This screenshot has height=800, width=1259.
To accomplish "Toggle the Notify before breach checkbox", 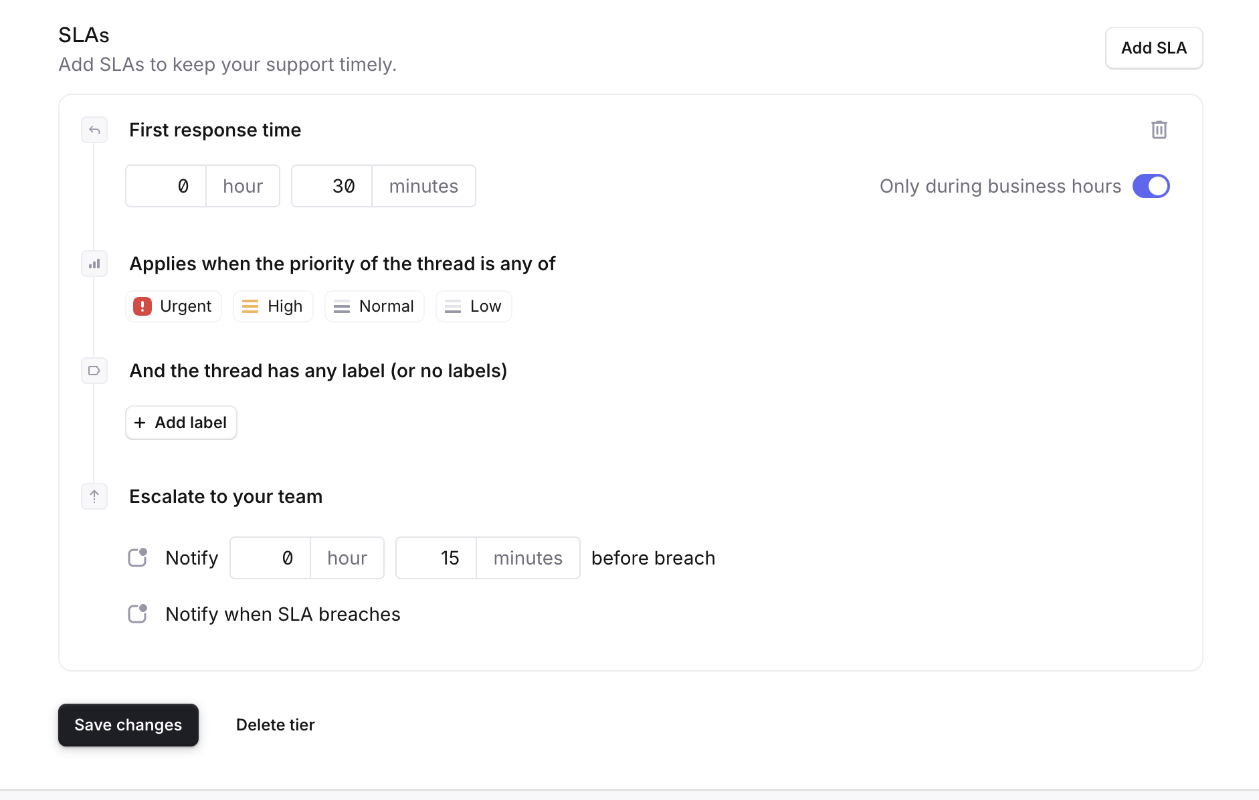I will click(138, 558).
